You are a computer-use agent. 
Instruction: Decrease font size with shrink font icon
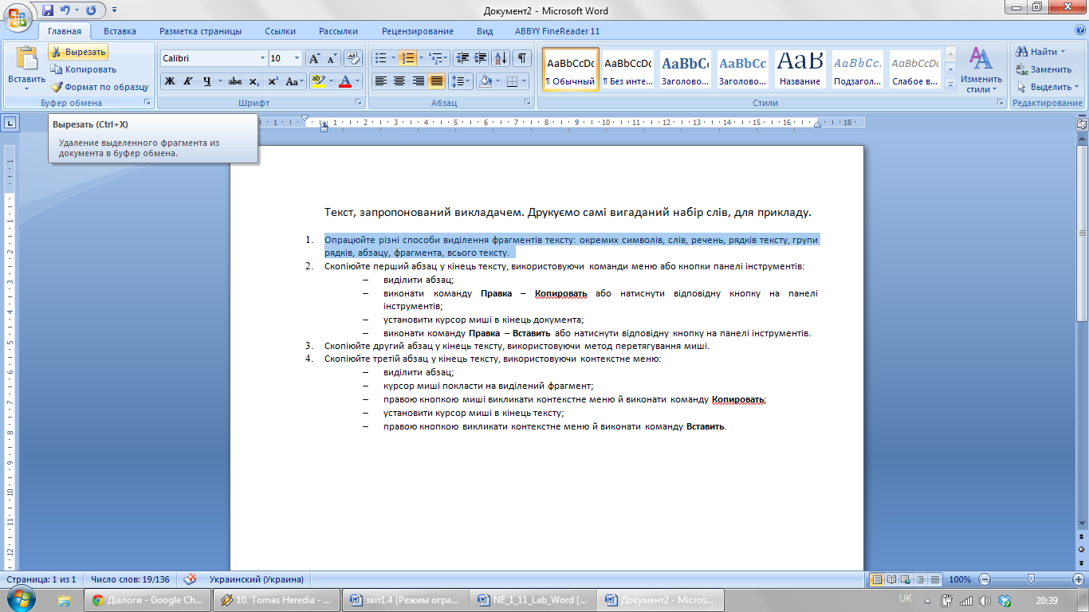[x=332, y=58]
